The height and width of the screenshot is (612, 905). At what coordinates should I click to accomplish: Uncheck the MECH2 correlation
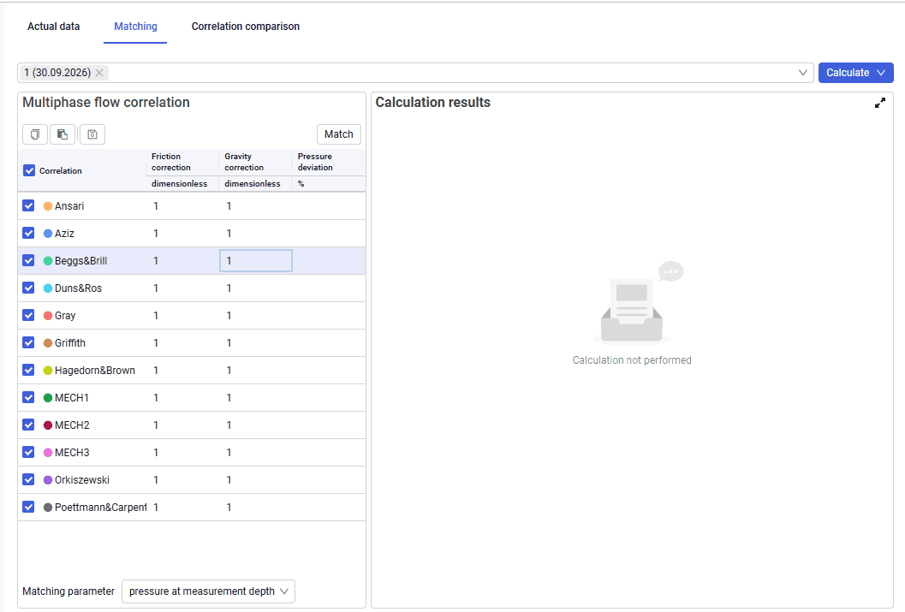click(28, 425)
